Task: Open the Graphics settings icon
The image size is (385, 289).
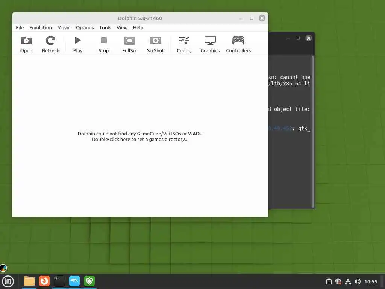Action: click(x=210, y=44)
